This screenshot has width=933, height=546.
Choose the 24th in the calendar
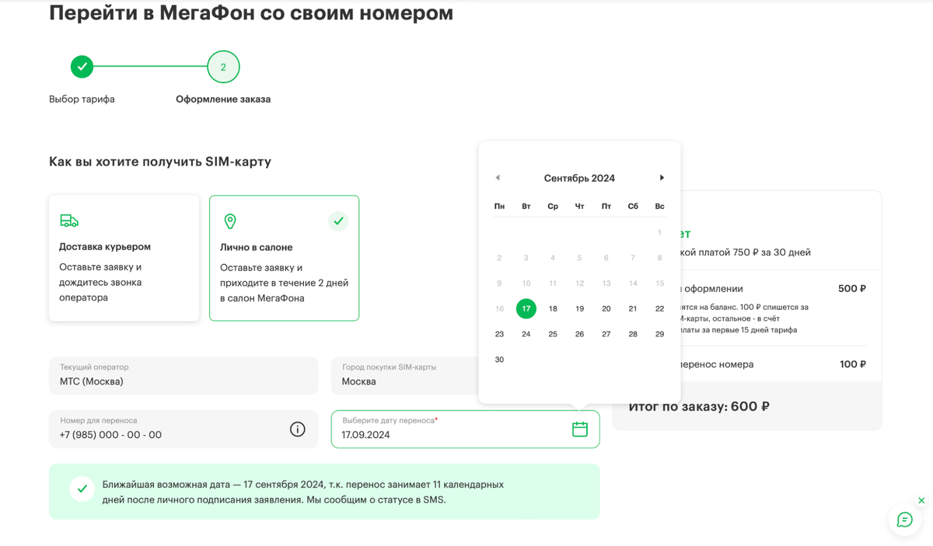(x=526, y=334)
